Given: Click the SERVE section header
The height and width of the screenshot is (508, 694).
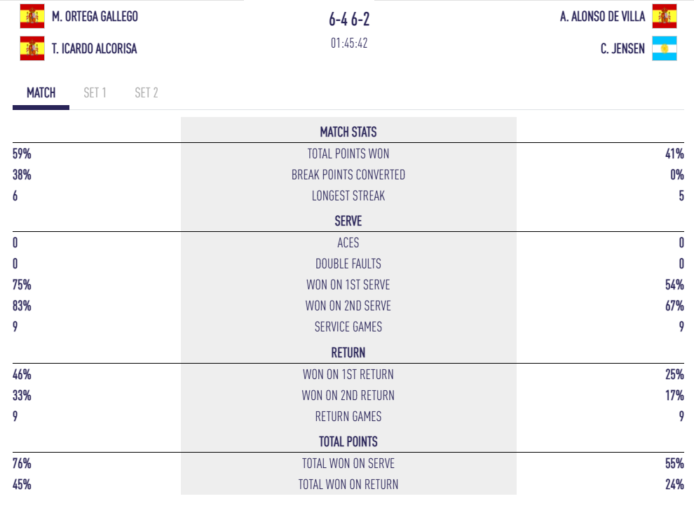Looking at the screenshot, I should [x=348, y=221].
